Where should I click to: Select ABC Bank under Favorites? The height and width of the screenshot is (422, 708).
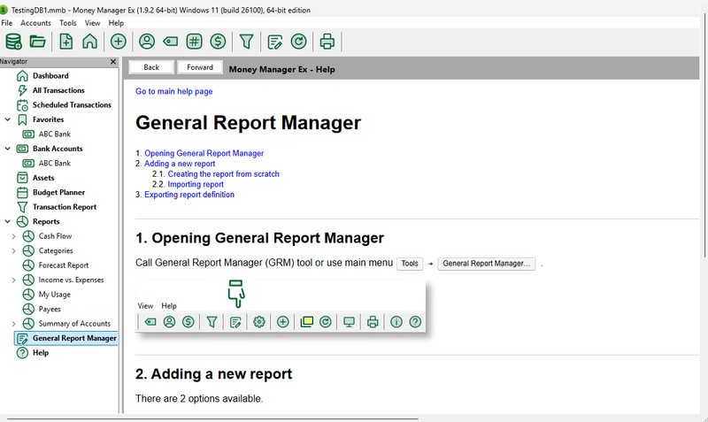pyautogui.click(x=55, y=134)
